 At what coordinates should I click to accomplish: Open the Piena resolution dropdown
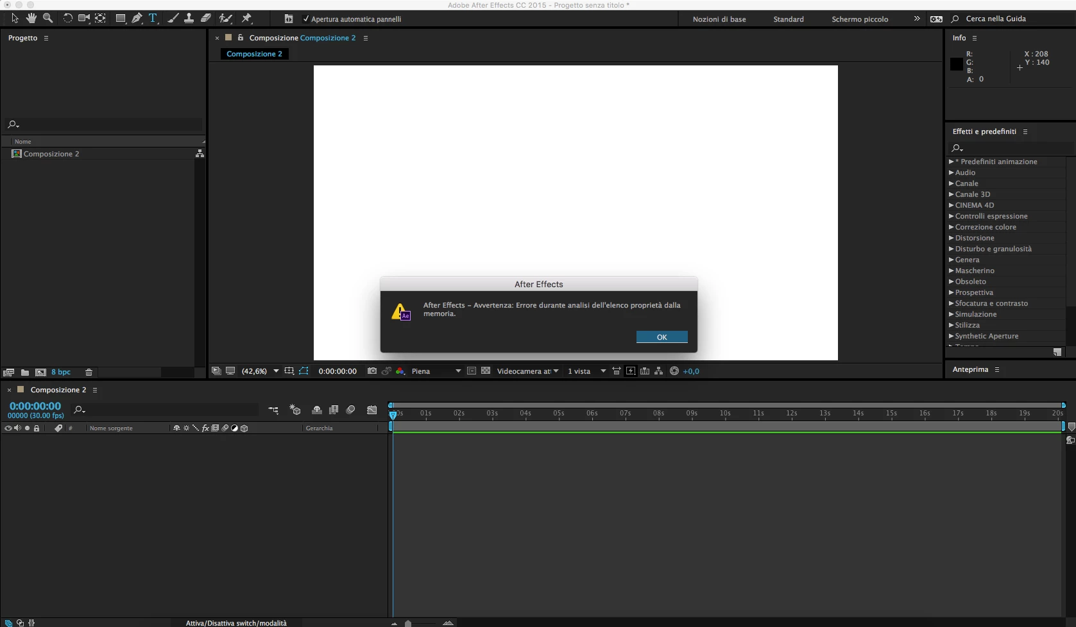pyautogui.click(x=436, y=371)
